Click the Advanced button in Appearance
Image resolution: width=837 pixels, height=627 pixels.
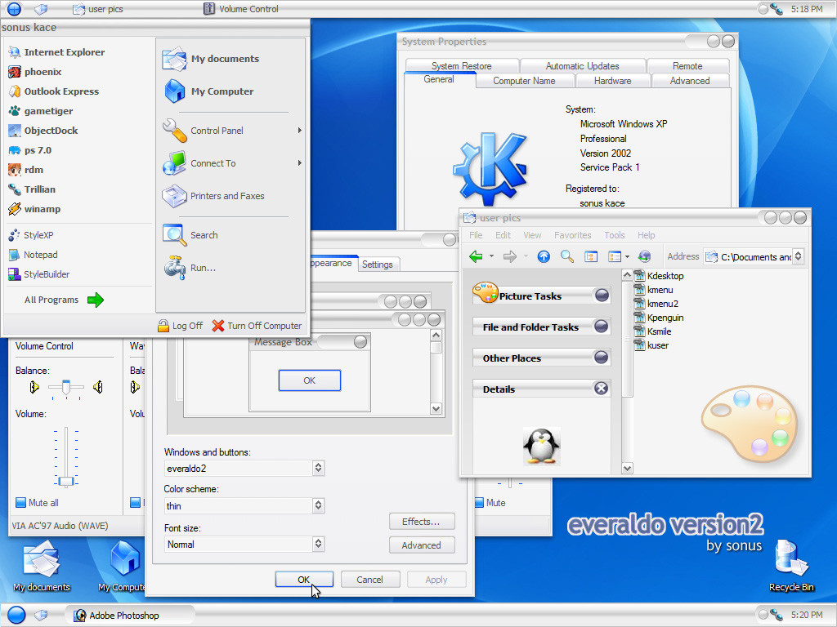click(x=422, y=545)
